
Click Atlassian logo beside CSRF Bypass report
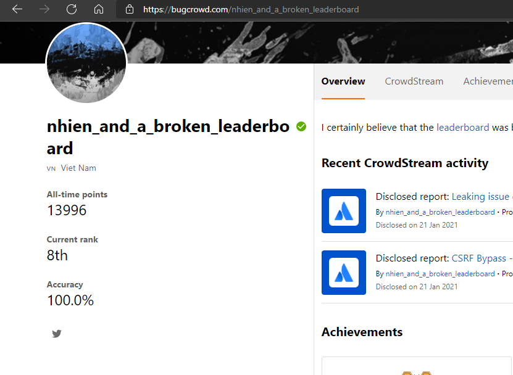(x=344, y=273)
